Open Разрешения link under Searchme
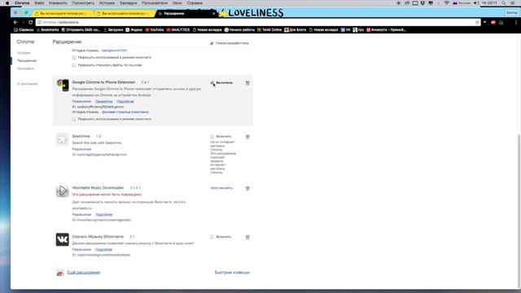Image resolution: width=521 pixels, height=293 pixels. (81, 149)
